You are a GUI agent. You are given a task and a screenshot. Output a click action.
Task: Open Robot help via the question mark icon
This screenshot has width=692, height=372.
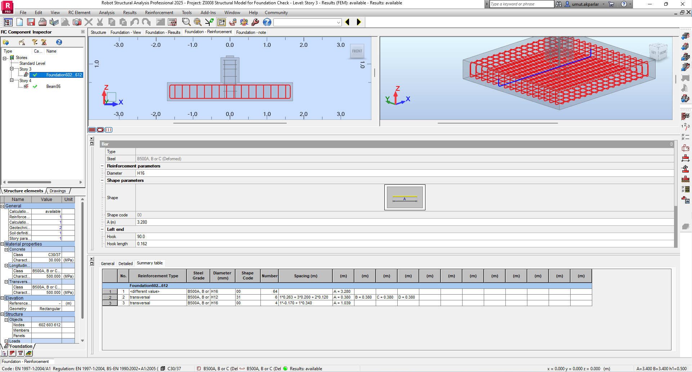coord(267,22)
